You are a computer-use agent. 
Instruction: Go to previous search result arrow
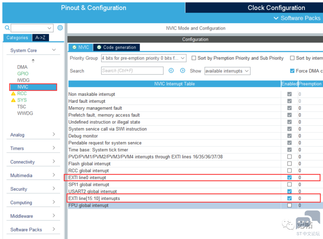click(171, 70)
